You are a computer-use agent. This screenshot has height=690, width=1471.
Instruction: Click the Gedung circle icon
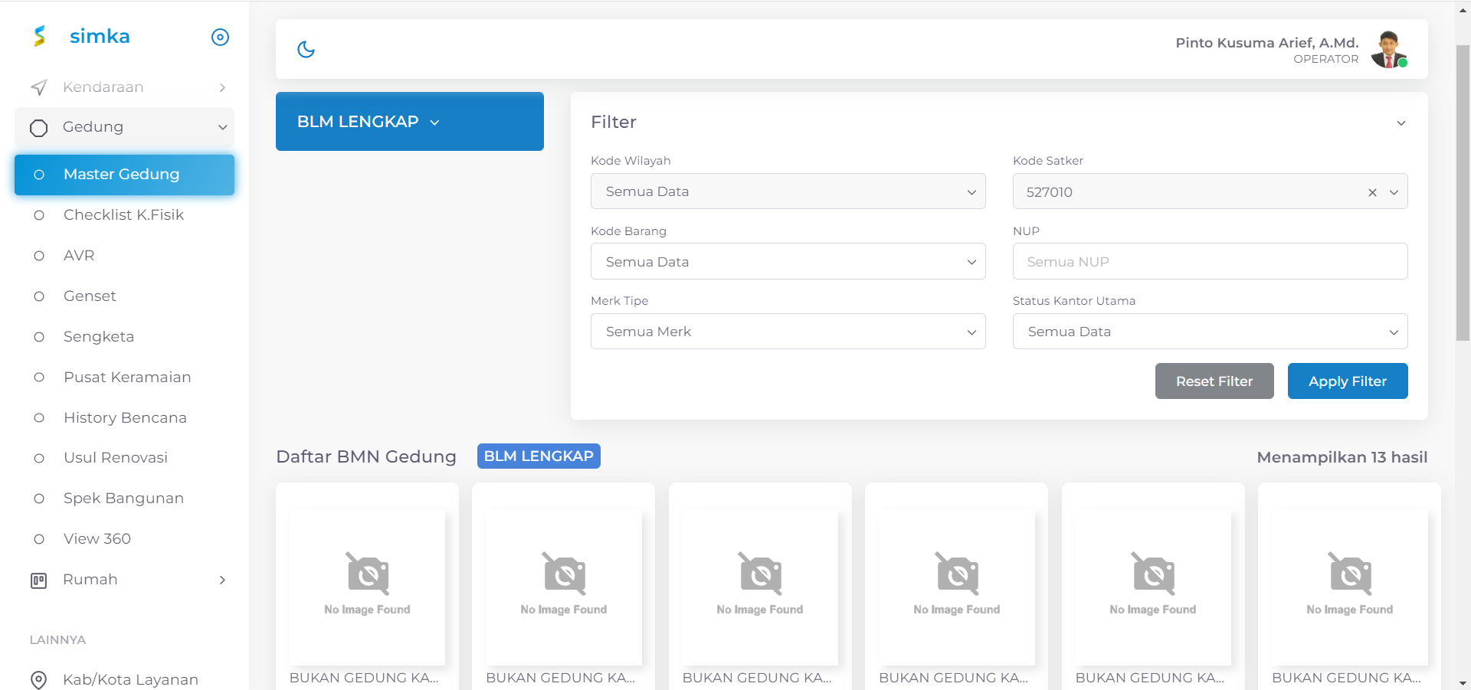[x=39, y=128]
